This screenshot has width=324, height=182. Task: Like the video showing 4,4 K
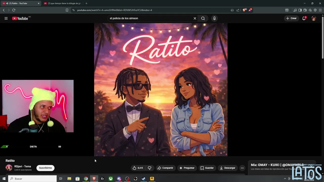pyautogui.click(x=138, y=168)
